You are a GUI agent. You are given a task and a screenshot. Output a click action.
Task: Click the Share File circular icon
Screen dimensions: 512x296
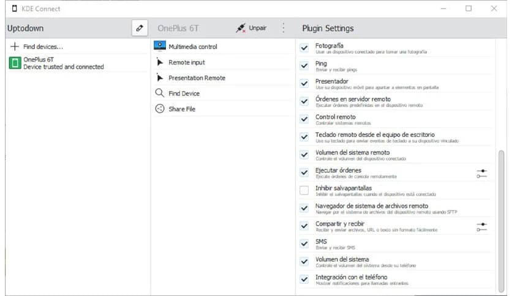point(160,109)
